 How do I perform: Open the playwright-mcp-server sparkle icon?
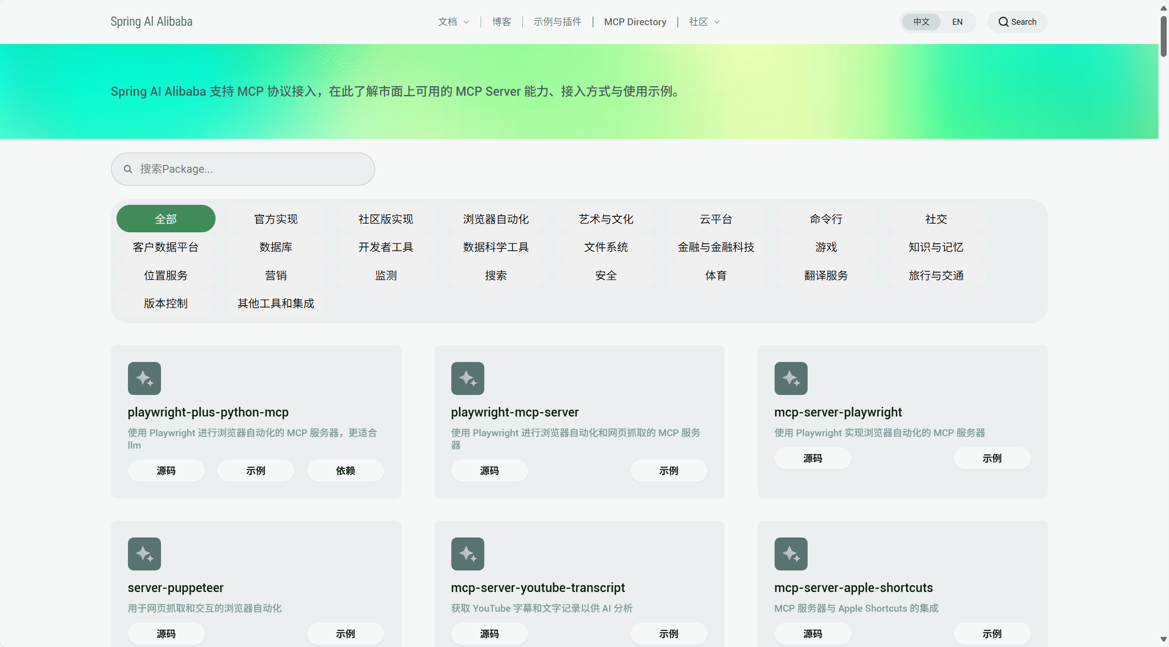(x=468, y=378)
